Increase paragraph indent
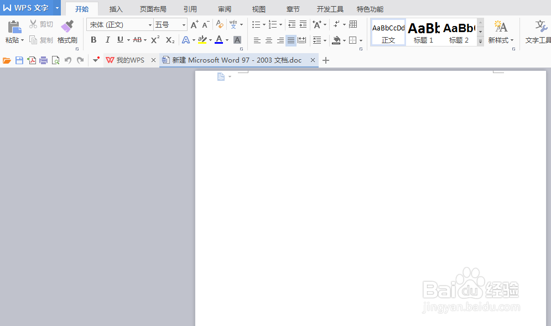Screen dimensions: 551x326 303,24
